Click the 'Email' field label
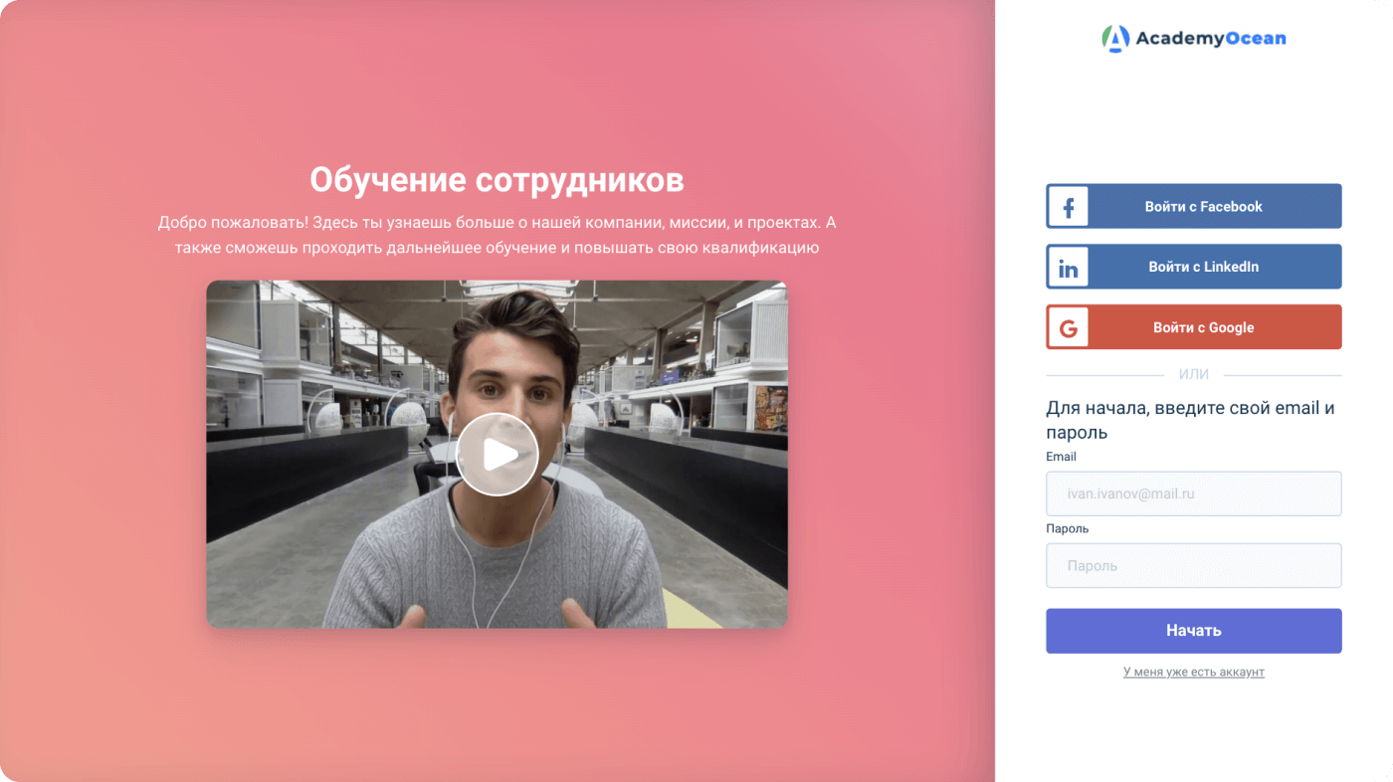 pos(1061,456)
